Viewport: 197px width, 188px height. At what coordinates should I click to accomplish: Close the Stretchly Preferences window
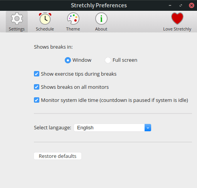point(192,5)
